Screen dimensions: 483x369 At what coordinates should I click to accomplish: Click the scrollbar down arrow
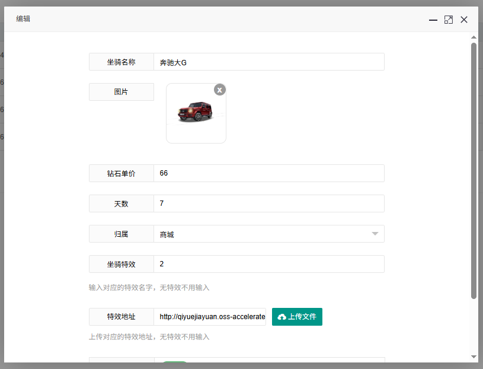[474, 357]
